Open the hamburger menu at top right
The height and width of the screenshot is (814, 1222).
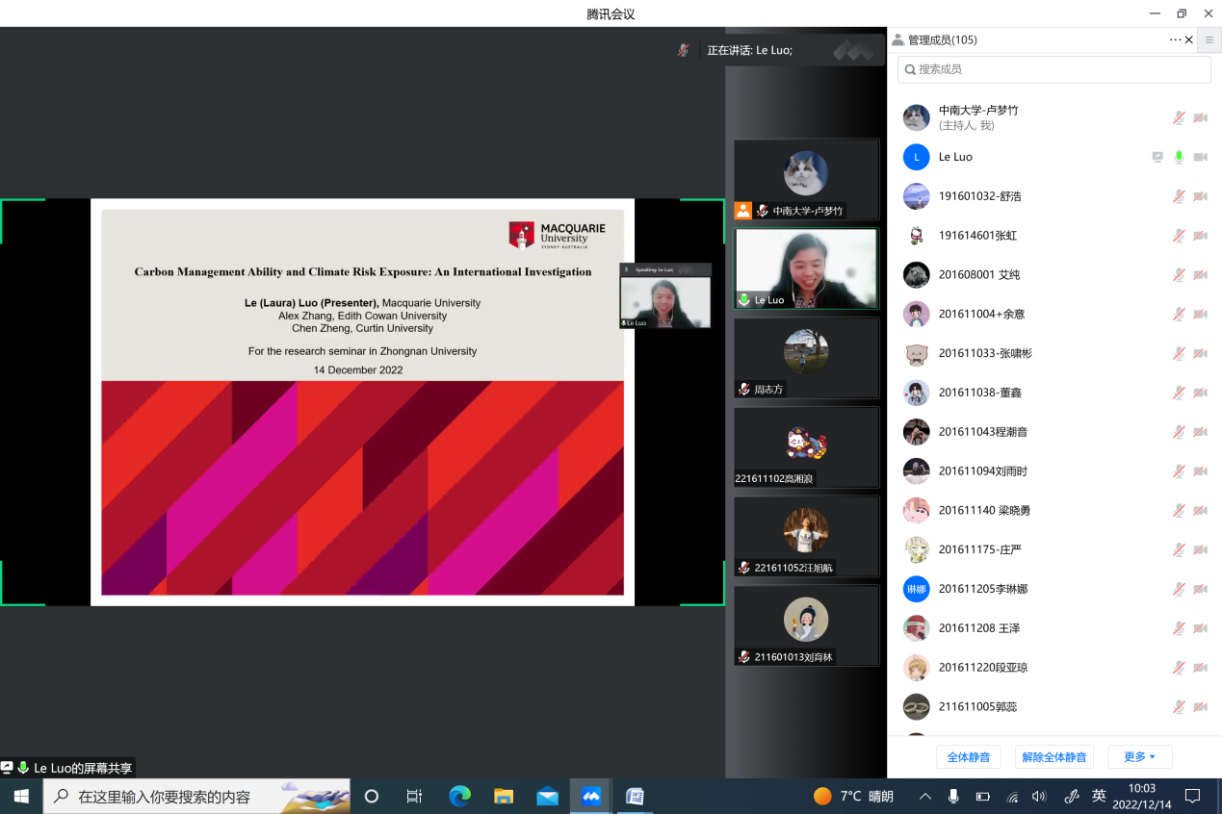[1209, 39]
